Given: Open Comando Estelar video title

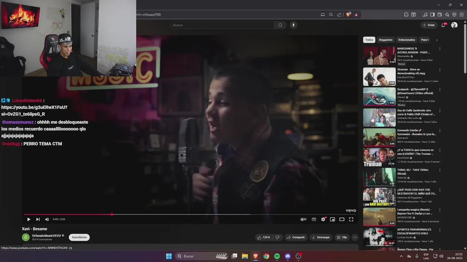Looking at the screenshot, I should click(x=416, y=132).
